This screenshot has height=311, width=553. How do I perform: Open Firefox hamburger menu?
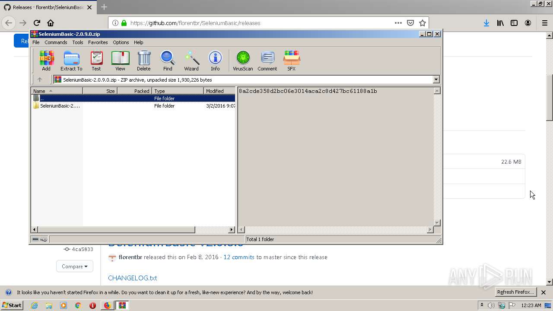pos(544,23)
